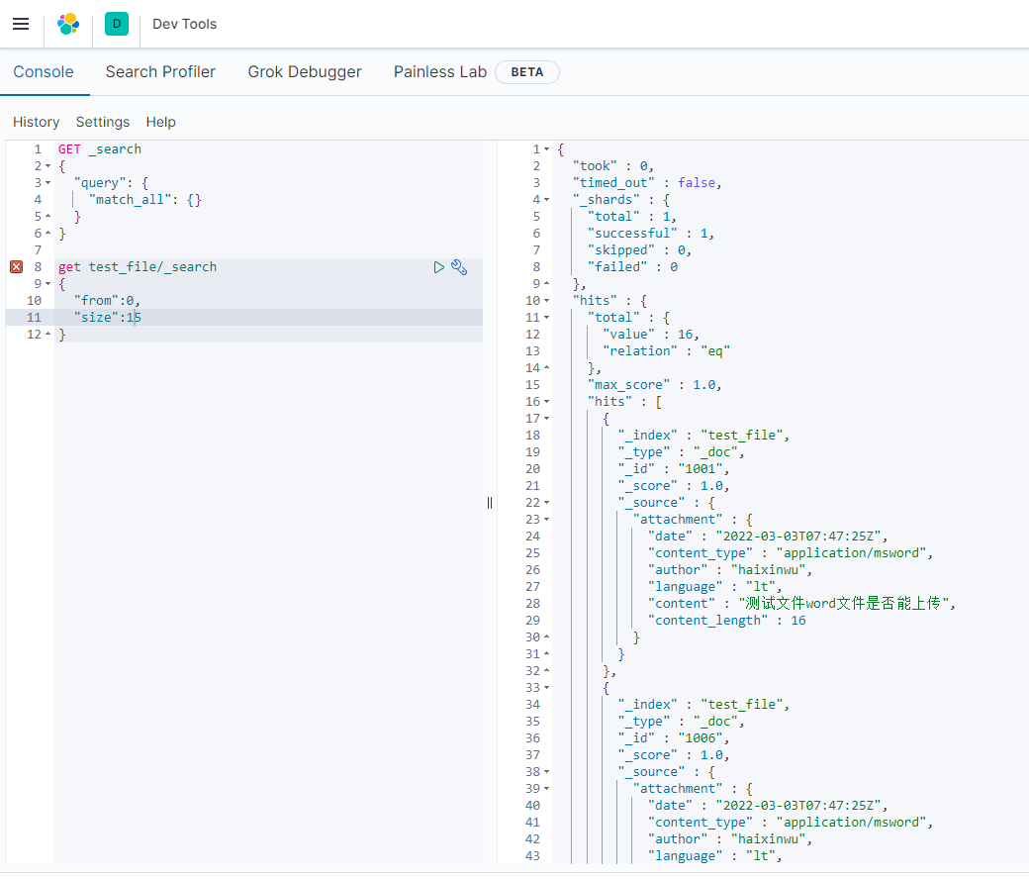The width and height of the screenshot is (1029, 879).
Task: Collapse the query fold at editor line 3
Action: [47, 183]
